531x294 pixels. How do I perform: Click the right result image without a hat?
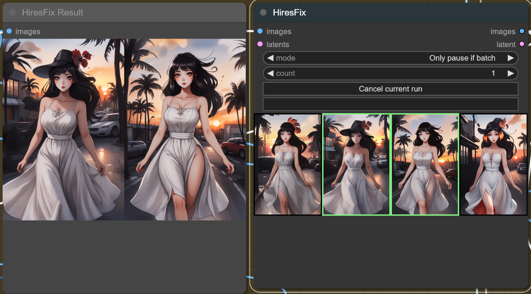coord(185,130)
